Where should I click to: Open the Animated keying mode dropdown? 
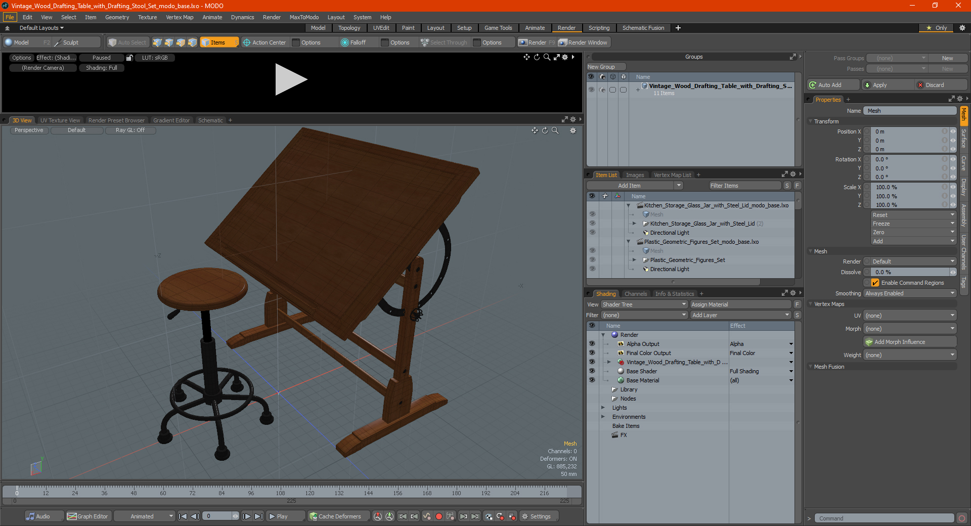click(144, 516)
